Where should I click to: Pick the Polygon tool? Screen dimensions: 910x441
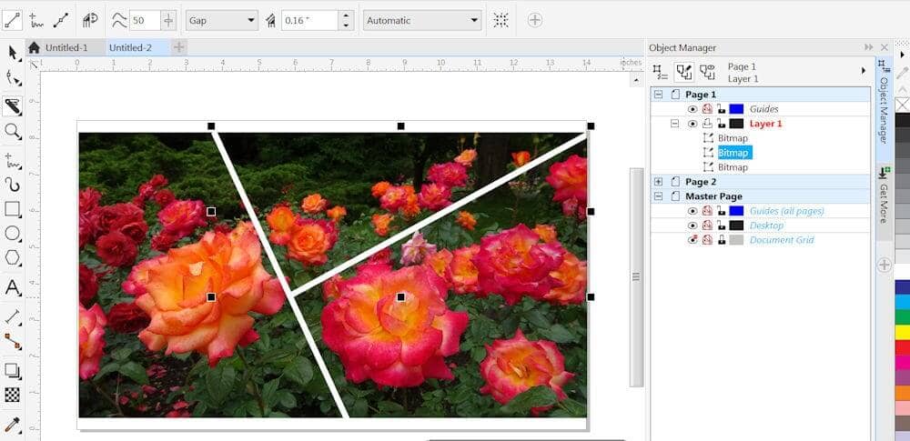[x=13, y=258]
